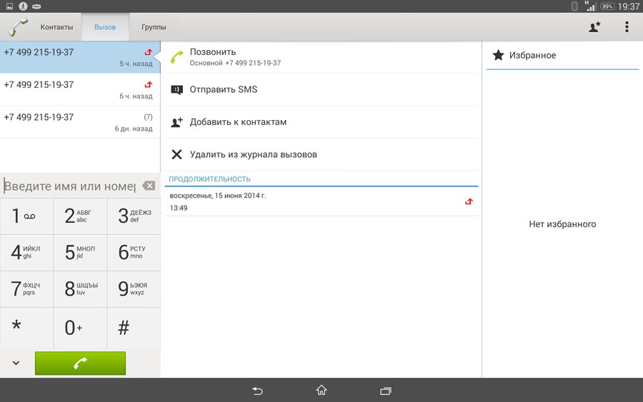Tap keypad key 5 МНОП jkl
Image resolution: width=643 pixels, height=402 pixels.
coord(80,253)
